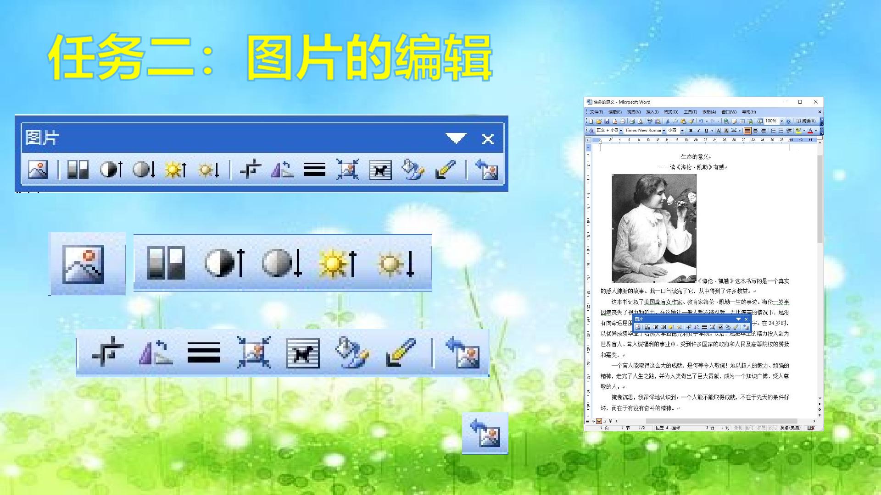
Task: Click Line Style icon in large titled 图片 toolbar
Action: [x=315, y=170]
